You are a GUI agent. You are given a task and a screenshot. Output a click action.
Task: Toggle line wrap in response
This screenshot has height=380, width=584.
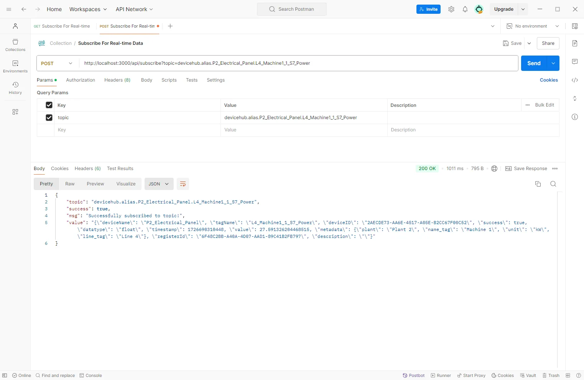coord(183,184)
